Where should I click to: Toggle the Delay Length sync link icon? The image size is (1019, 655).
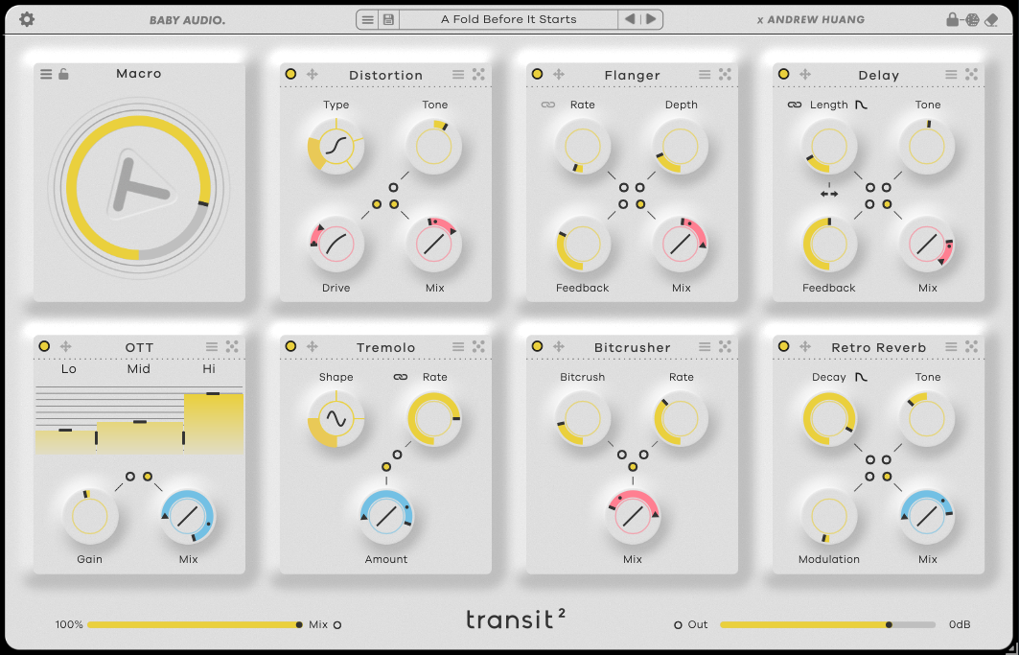tap(794, 105)
